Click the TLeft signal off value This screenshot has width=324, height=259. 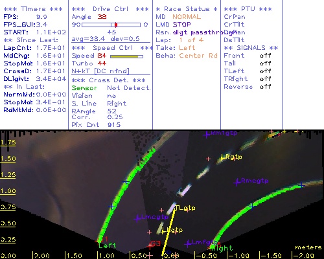[x=266, y=71]
